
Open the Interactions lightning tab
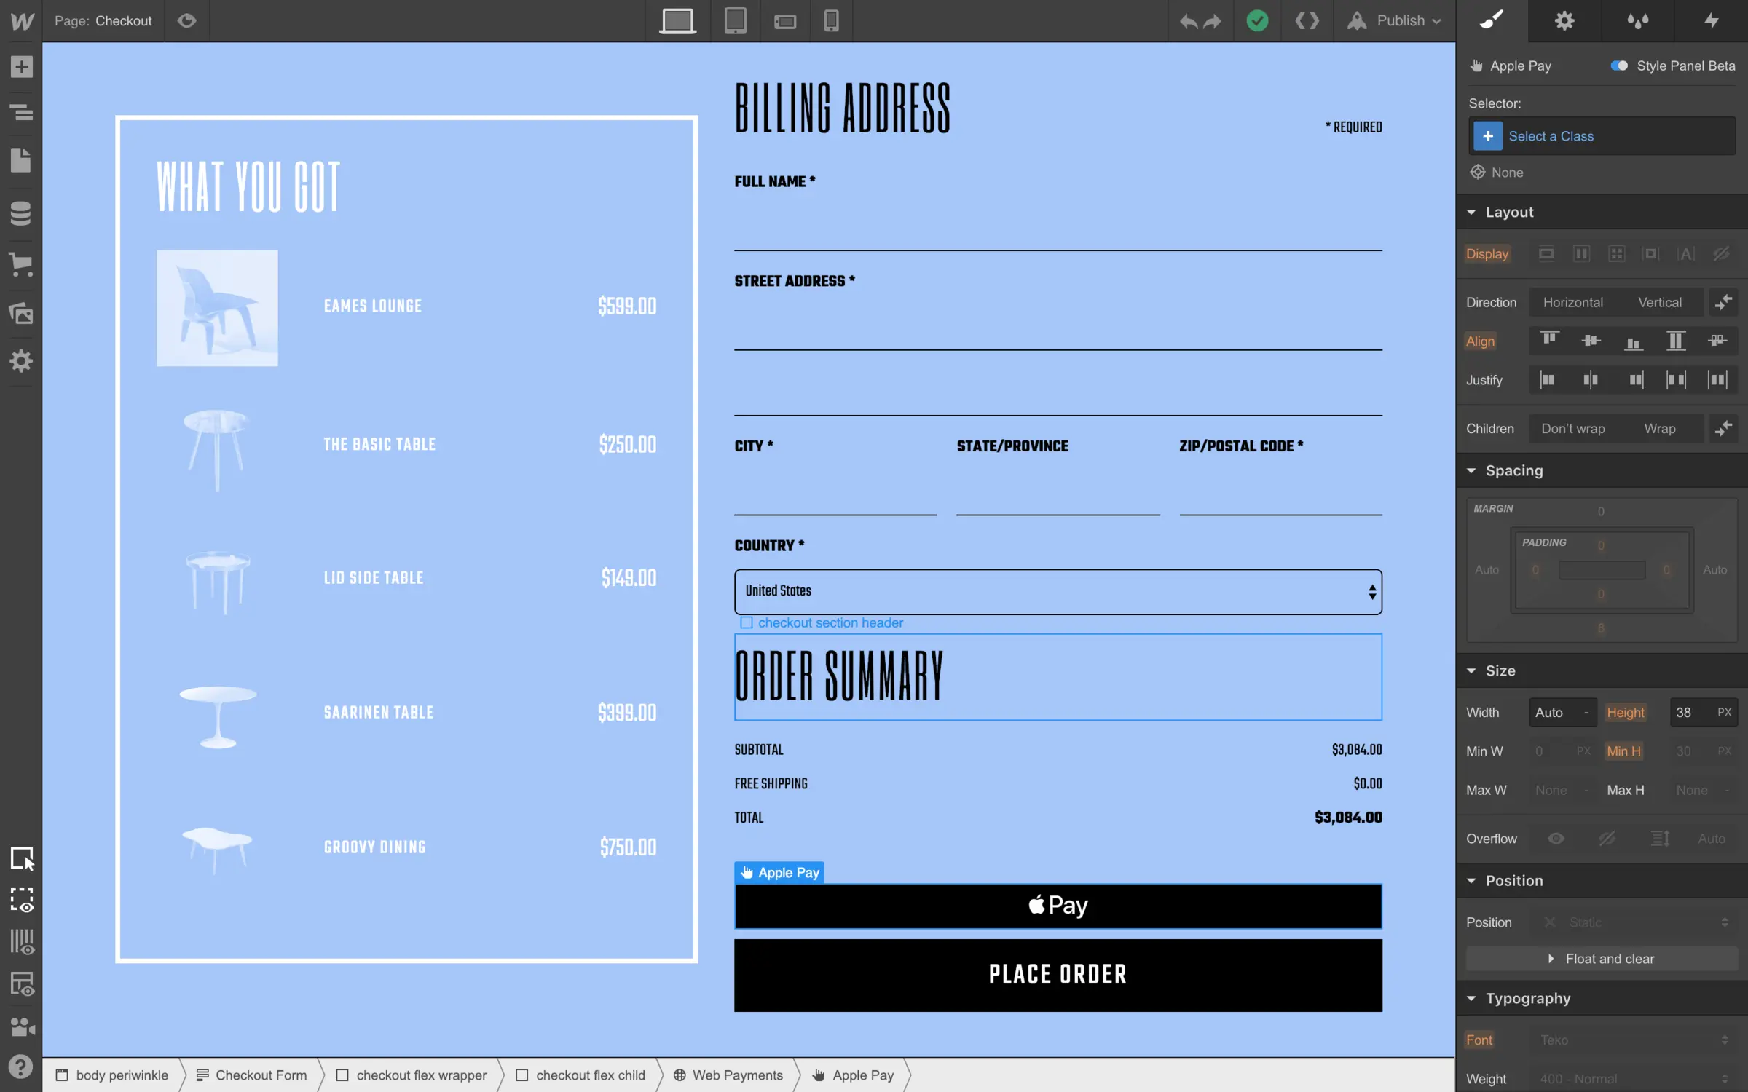pos(1711,20)
